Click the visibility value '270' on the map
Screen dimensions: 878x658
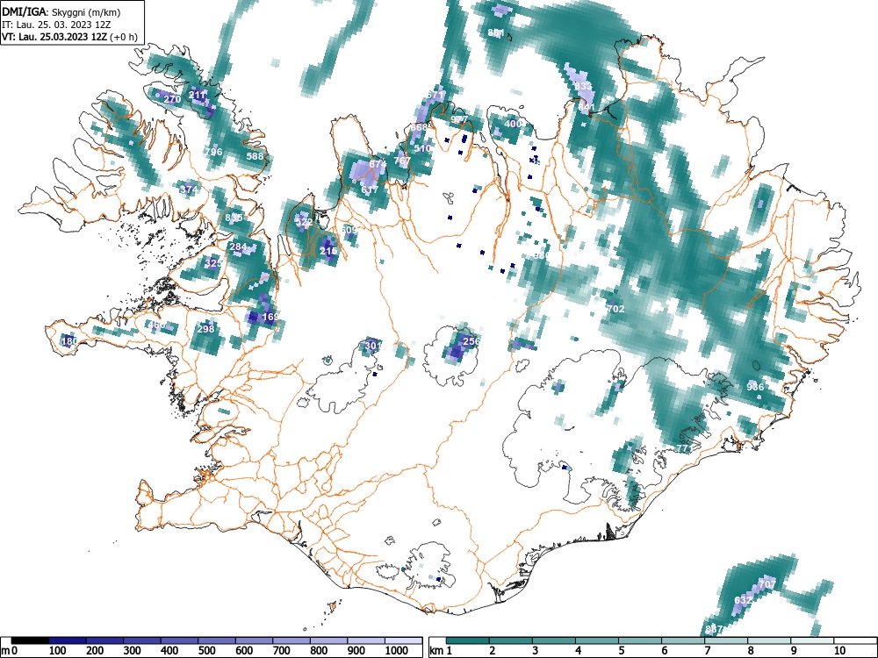point(172,100)
